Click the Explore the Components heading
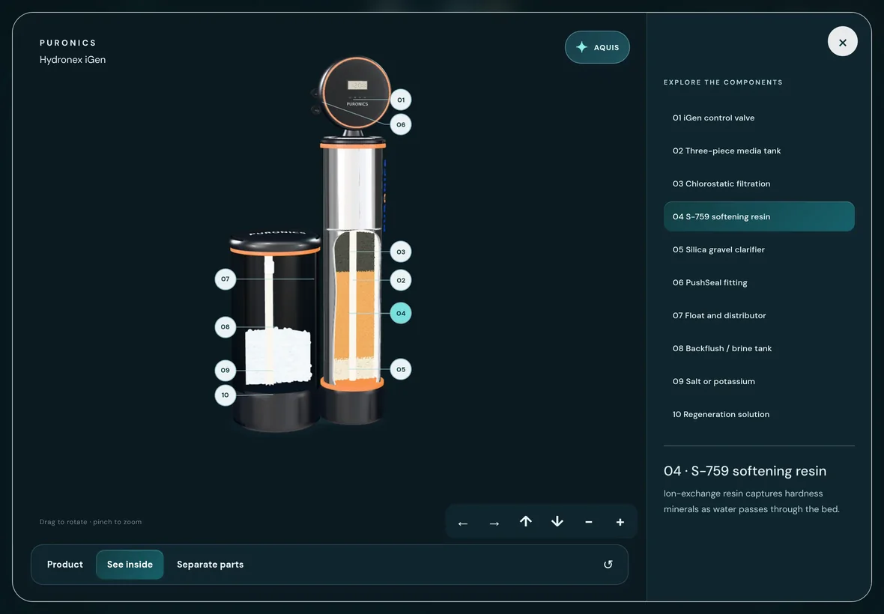884x614 pixels. click(723, 82)
